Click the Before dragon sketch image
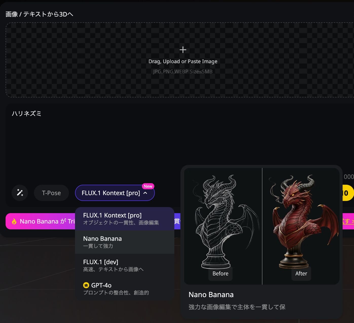 (x=223, y=226)
